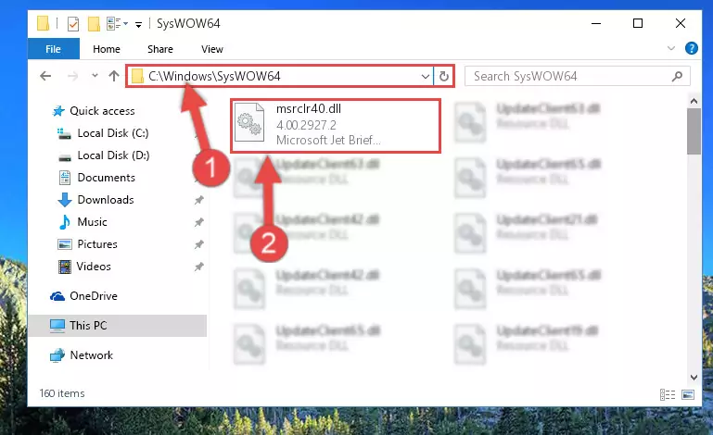Image resolution: width=713 pixels, height=435 pixels.
Task: Click the Downloads blue arrow icon
Action: tap(65, 200)
